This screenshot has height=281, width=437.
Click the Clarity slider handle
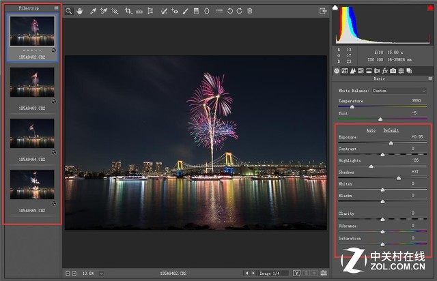(x=382, y=220)
